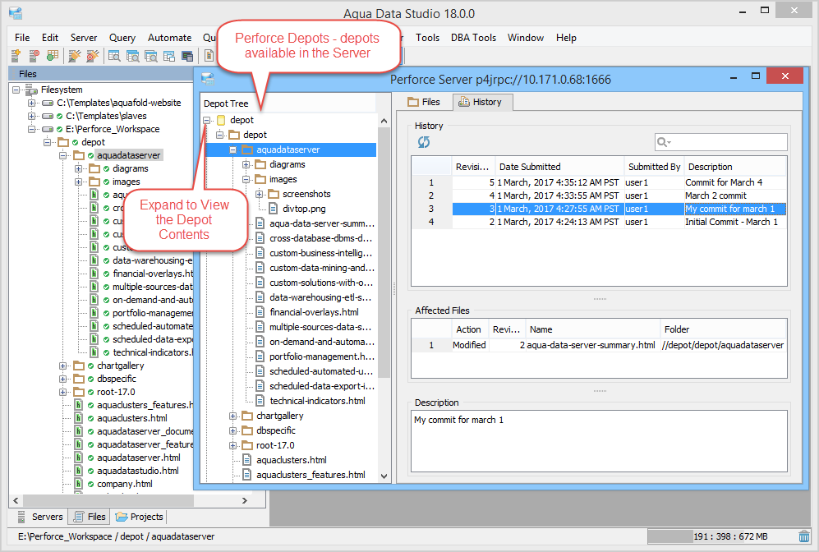Click the drive icon for C:\Templates\aquafold-website
Viewport: 819px width, 552px height.
(48, 103)
